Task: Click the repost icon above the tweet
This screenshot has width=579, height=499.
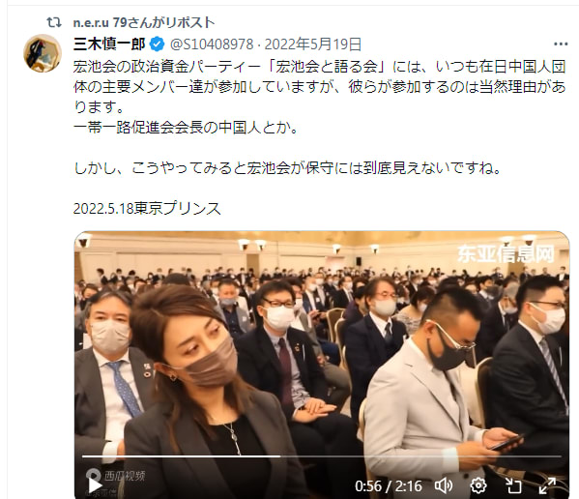Action: pos(54,22)
